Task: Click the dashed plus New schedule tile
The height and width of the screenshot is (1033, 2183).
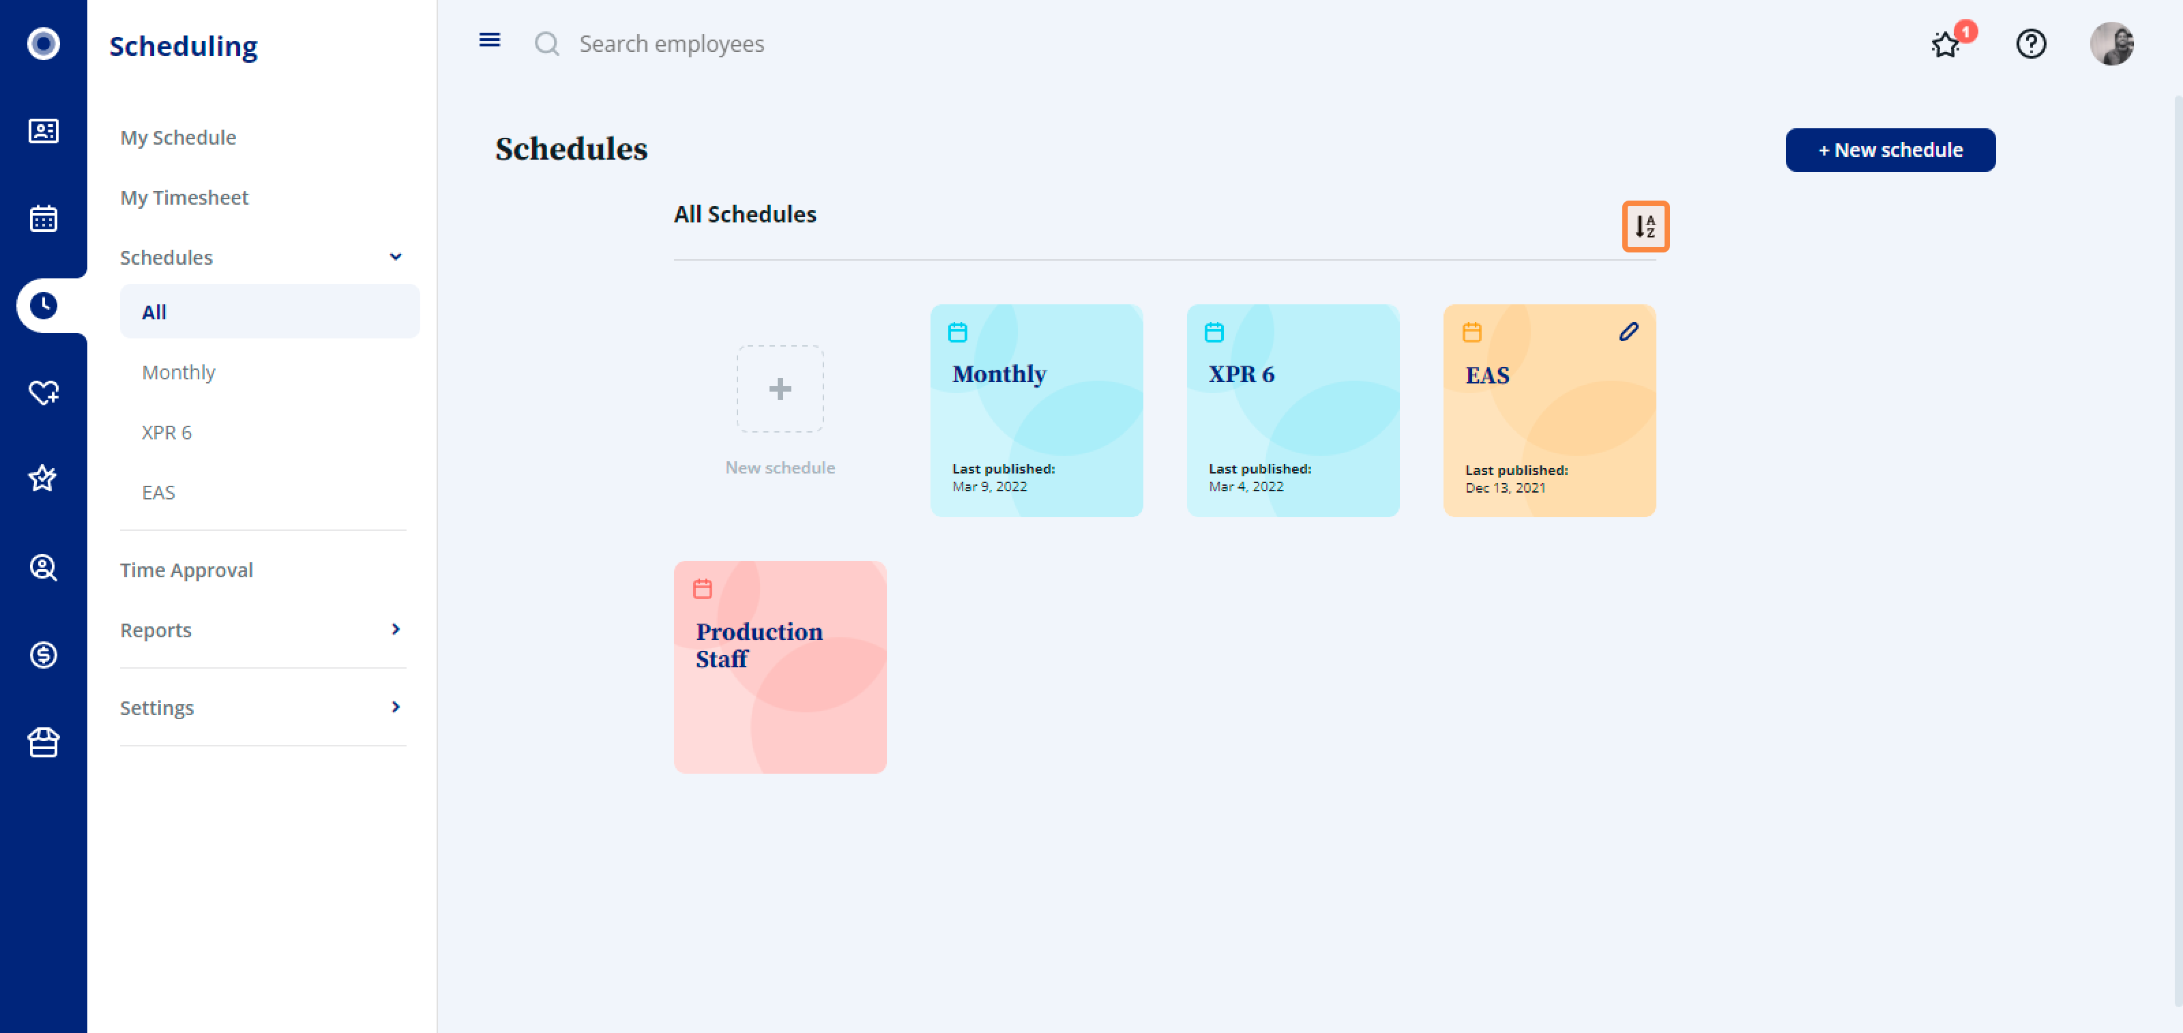Action: click(780, 389)
